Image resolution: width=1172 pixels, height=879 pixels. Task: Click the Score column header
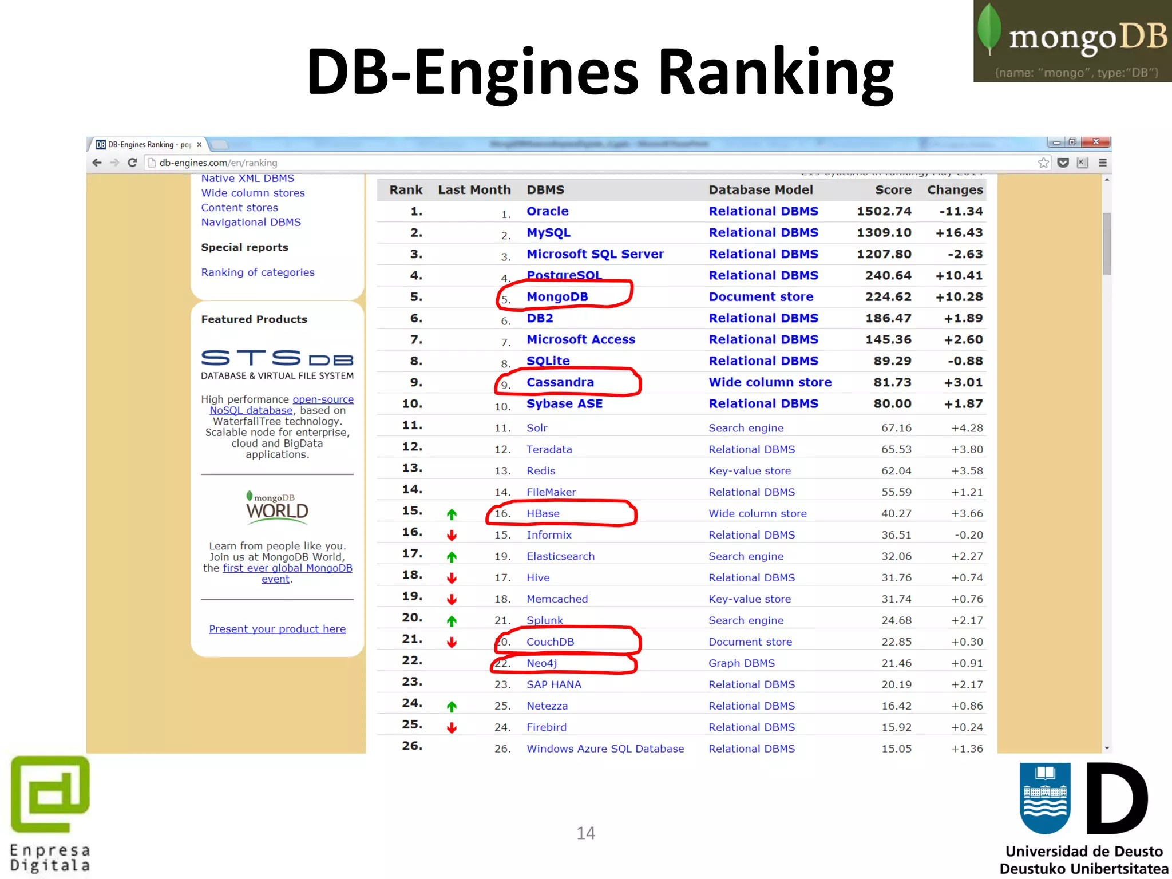893,190
